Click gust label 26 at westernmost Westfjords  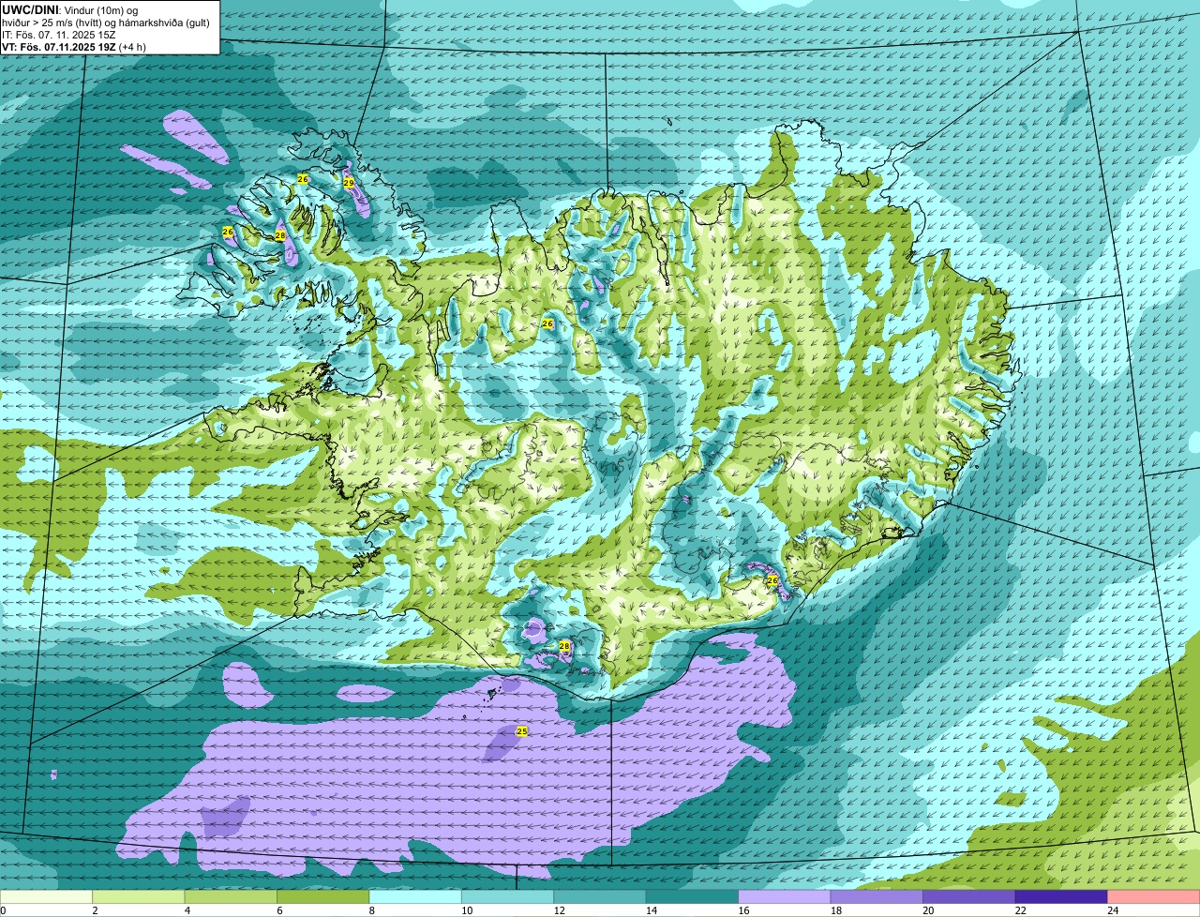point(228,232)
